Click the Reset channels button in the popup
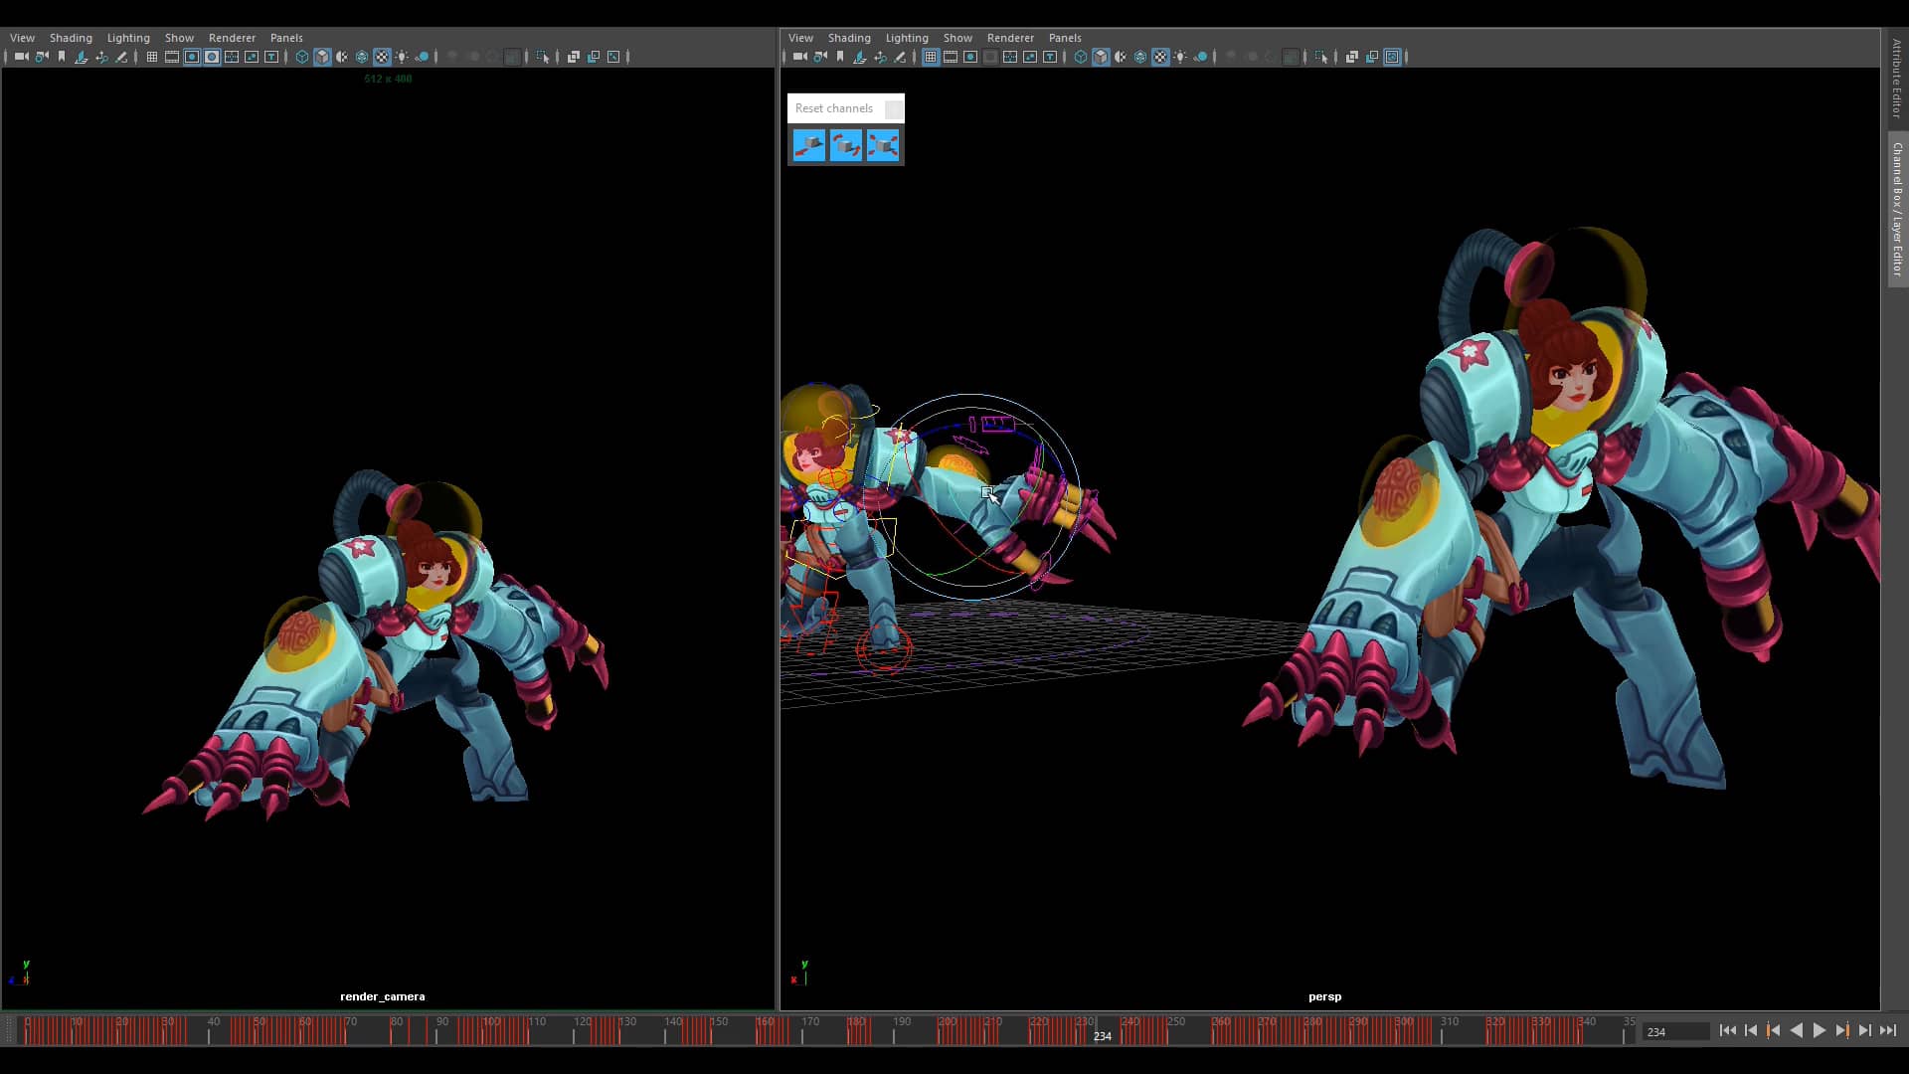 (834, 108)
